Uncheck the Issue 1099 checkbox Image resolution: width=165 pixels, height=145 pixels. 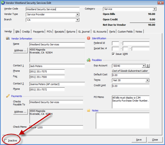point(113,54)
